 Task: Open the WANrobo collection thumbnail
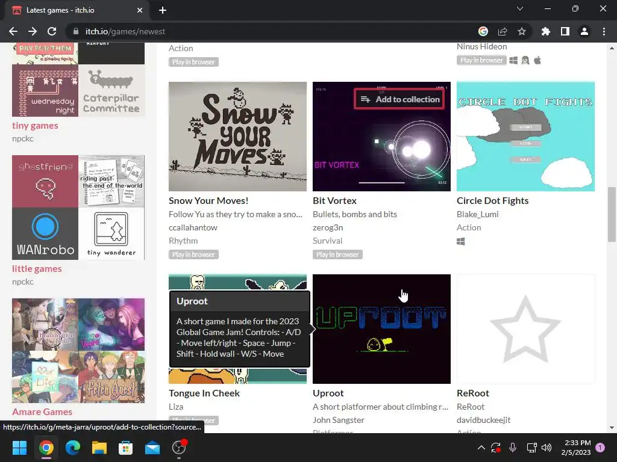tap(45, 234)
